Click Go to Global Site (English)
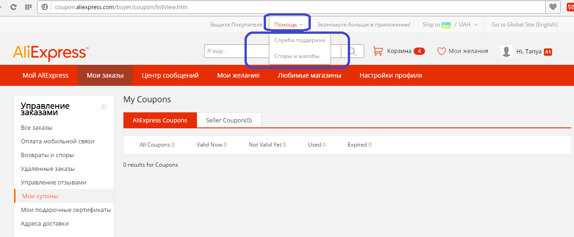 pyautogui.click(x=525, y=25)
